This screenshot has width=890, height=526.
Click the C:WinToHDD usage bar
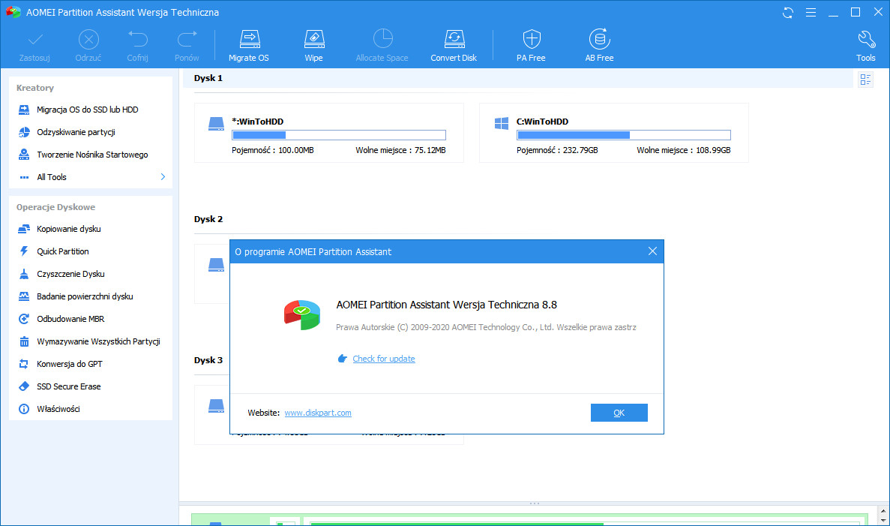624,135
